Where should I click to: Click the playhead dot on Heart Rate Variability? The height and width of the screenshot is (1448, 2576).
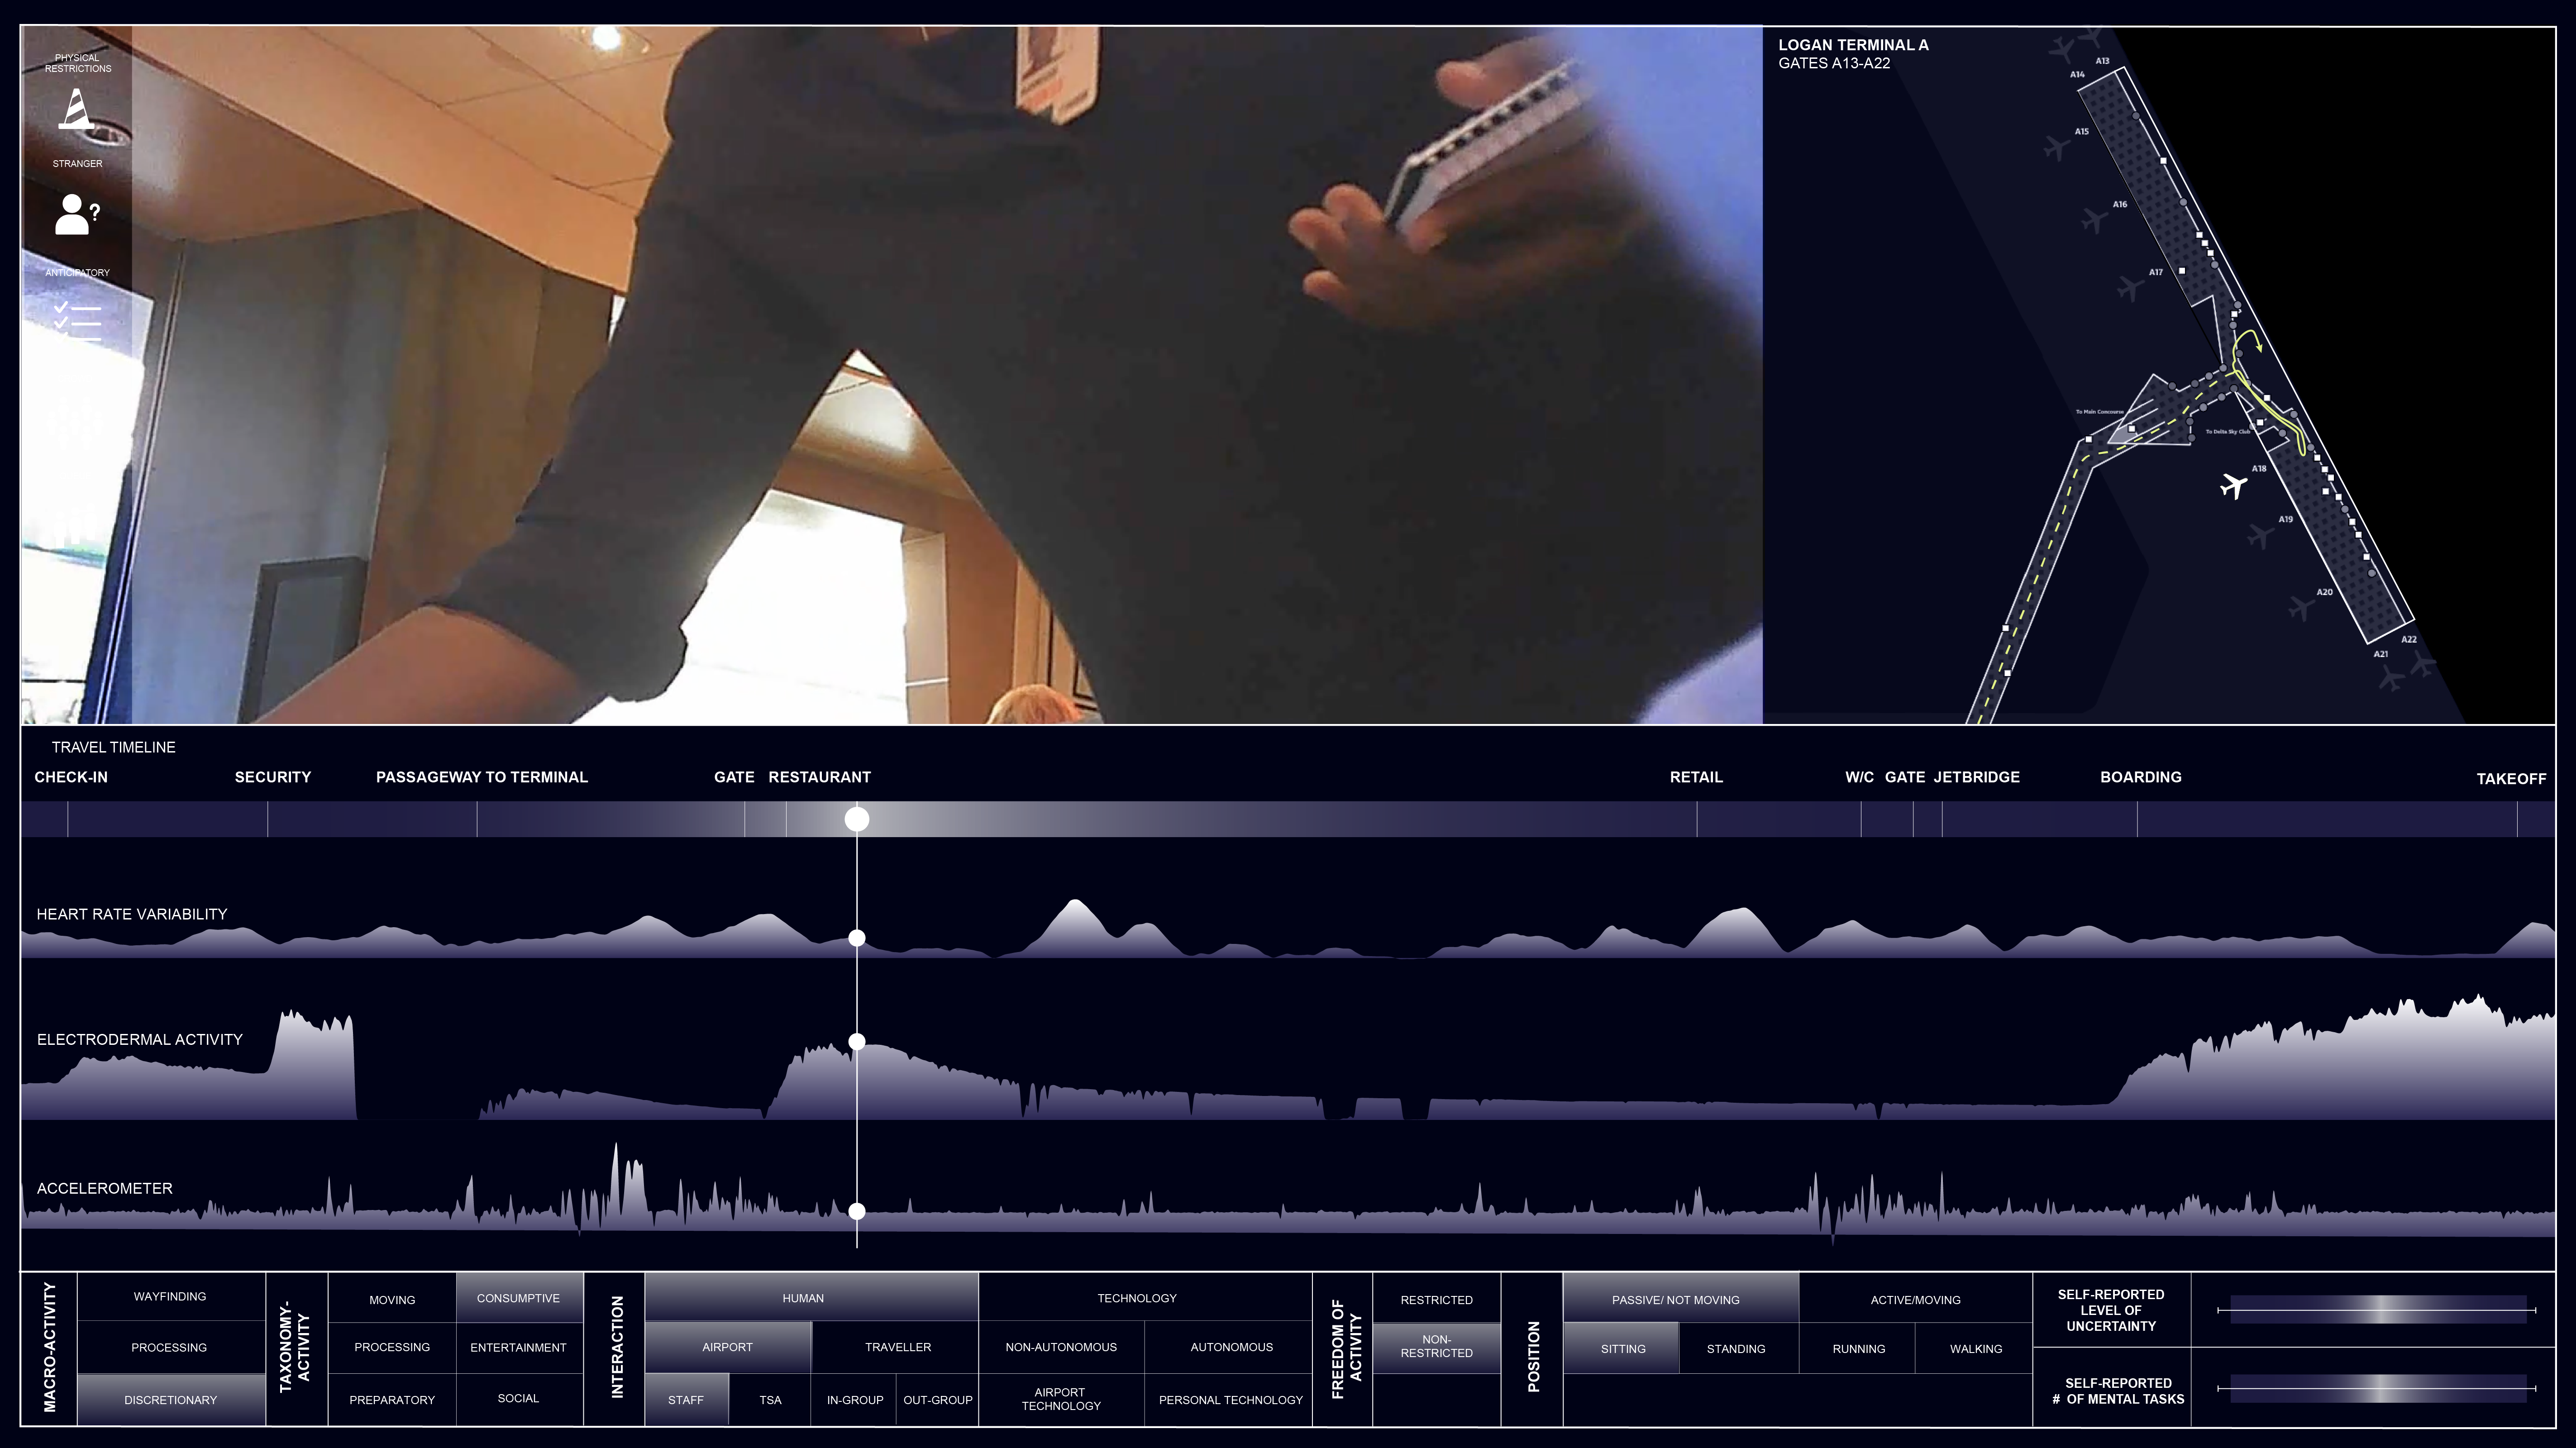[x=857, y=938]
